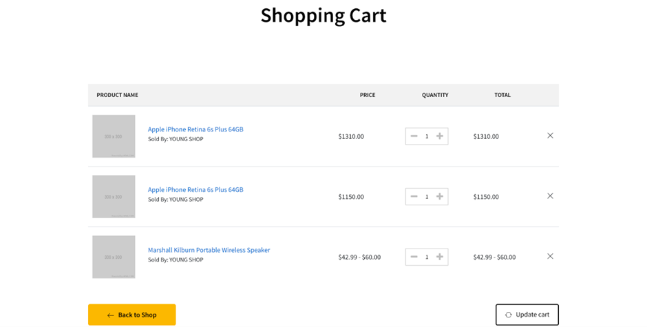
Task: Open the second Apple iPhone Retina 6s Plus link
Action: click(195, 190)
